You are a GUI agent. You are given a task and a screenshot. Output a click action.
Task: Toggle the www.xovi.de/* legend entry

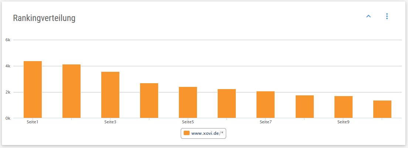point(203,134)
